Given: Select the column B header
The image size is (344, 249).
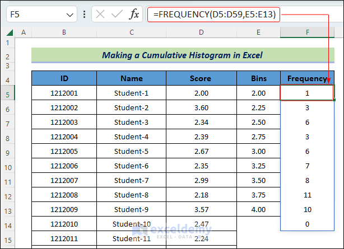Looking at the screenshot, I should tap(64, 32).
